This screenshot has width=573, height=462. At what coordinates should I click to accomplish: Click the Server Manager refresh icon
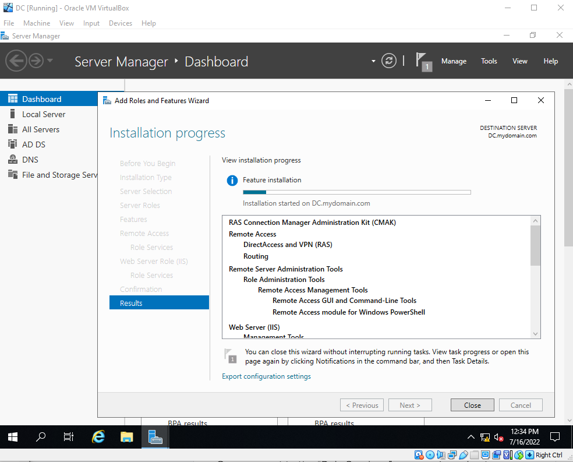(389, 61)
